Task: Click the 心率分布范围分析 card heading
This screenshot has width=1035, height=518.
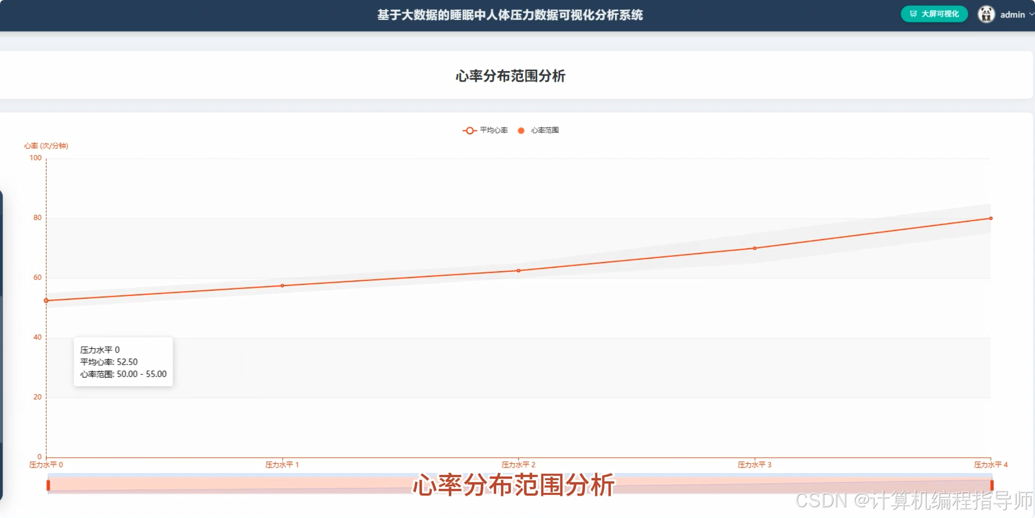Action: tap(511, 76)
